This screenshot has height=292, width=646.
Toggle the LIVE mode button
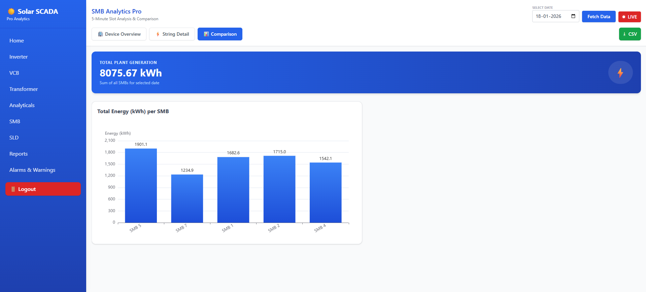point(629,17)
